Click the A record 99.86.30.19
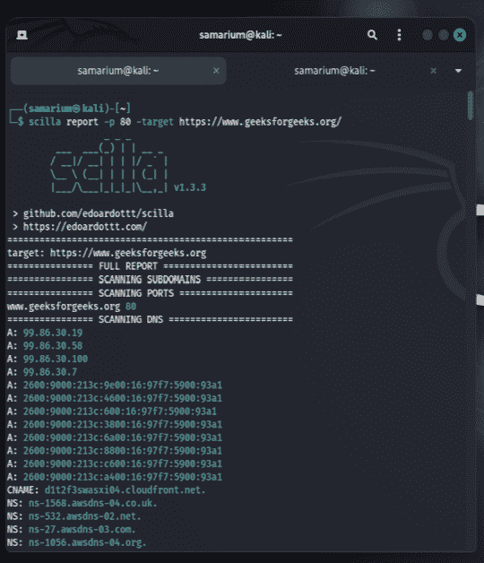This screenshot has height=563, width=484. pos(53,333)
